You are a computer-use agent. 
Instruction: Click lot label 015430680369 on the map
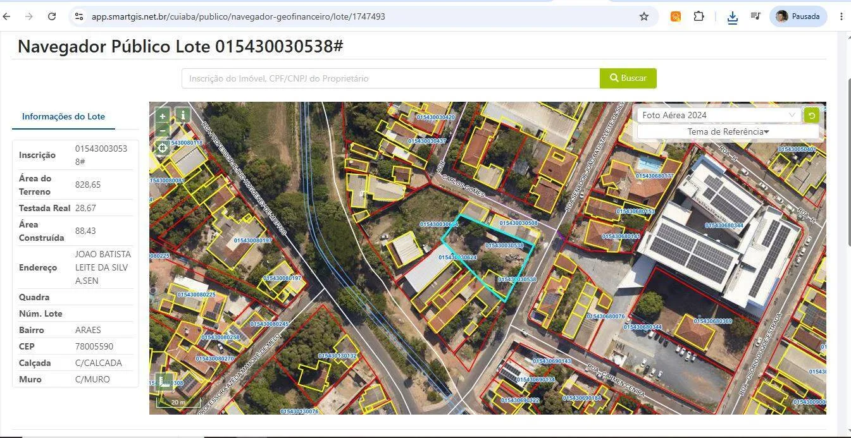tap(712, 321)
